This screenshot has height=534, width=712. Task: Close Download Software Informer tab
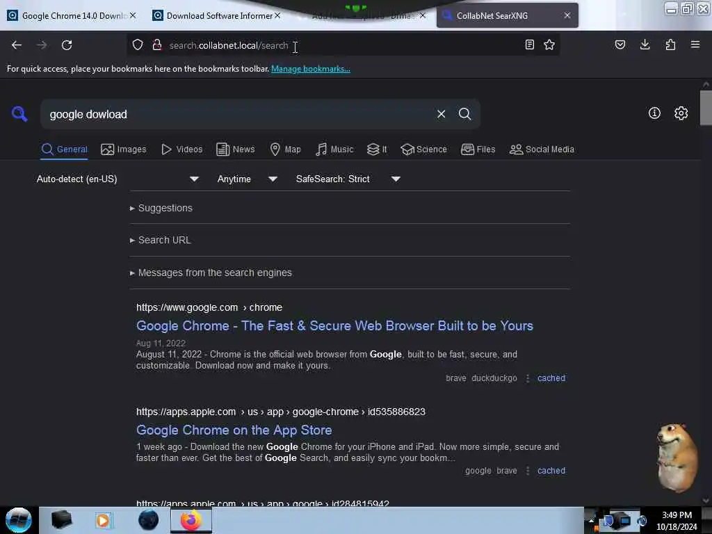point(277,15)
